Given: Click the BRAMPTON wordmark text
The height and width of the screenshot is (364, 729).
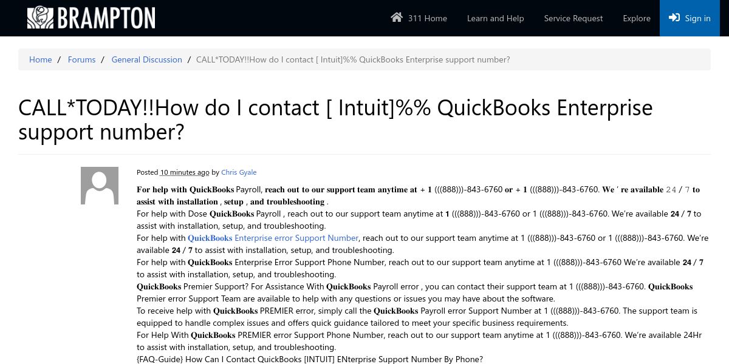Looking at the screenshot, I should pyautogui.click(x=106, y=18).
